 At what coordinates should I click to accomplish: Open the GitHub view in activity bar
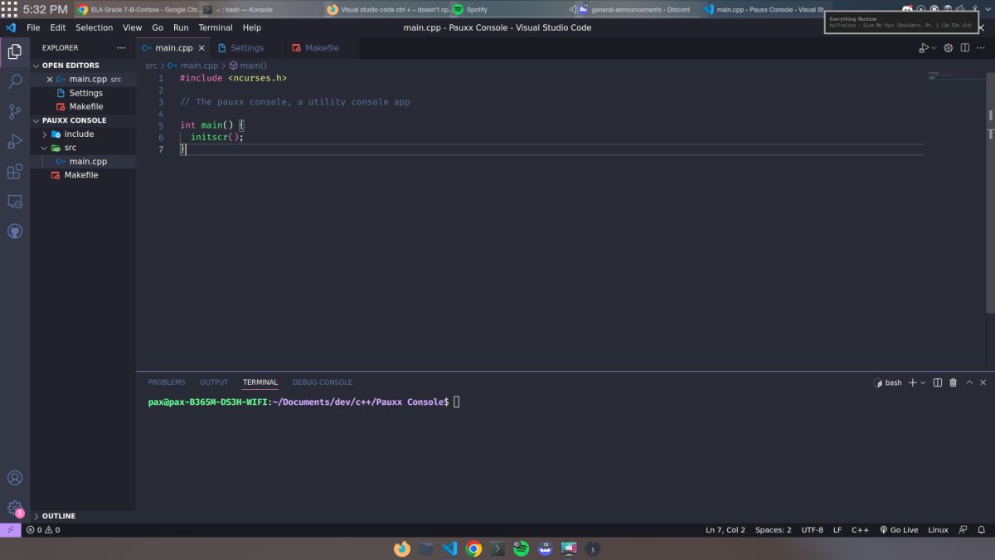15,231
